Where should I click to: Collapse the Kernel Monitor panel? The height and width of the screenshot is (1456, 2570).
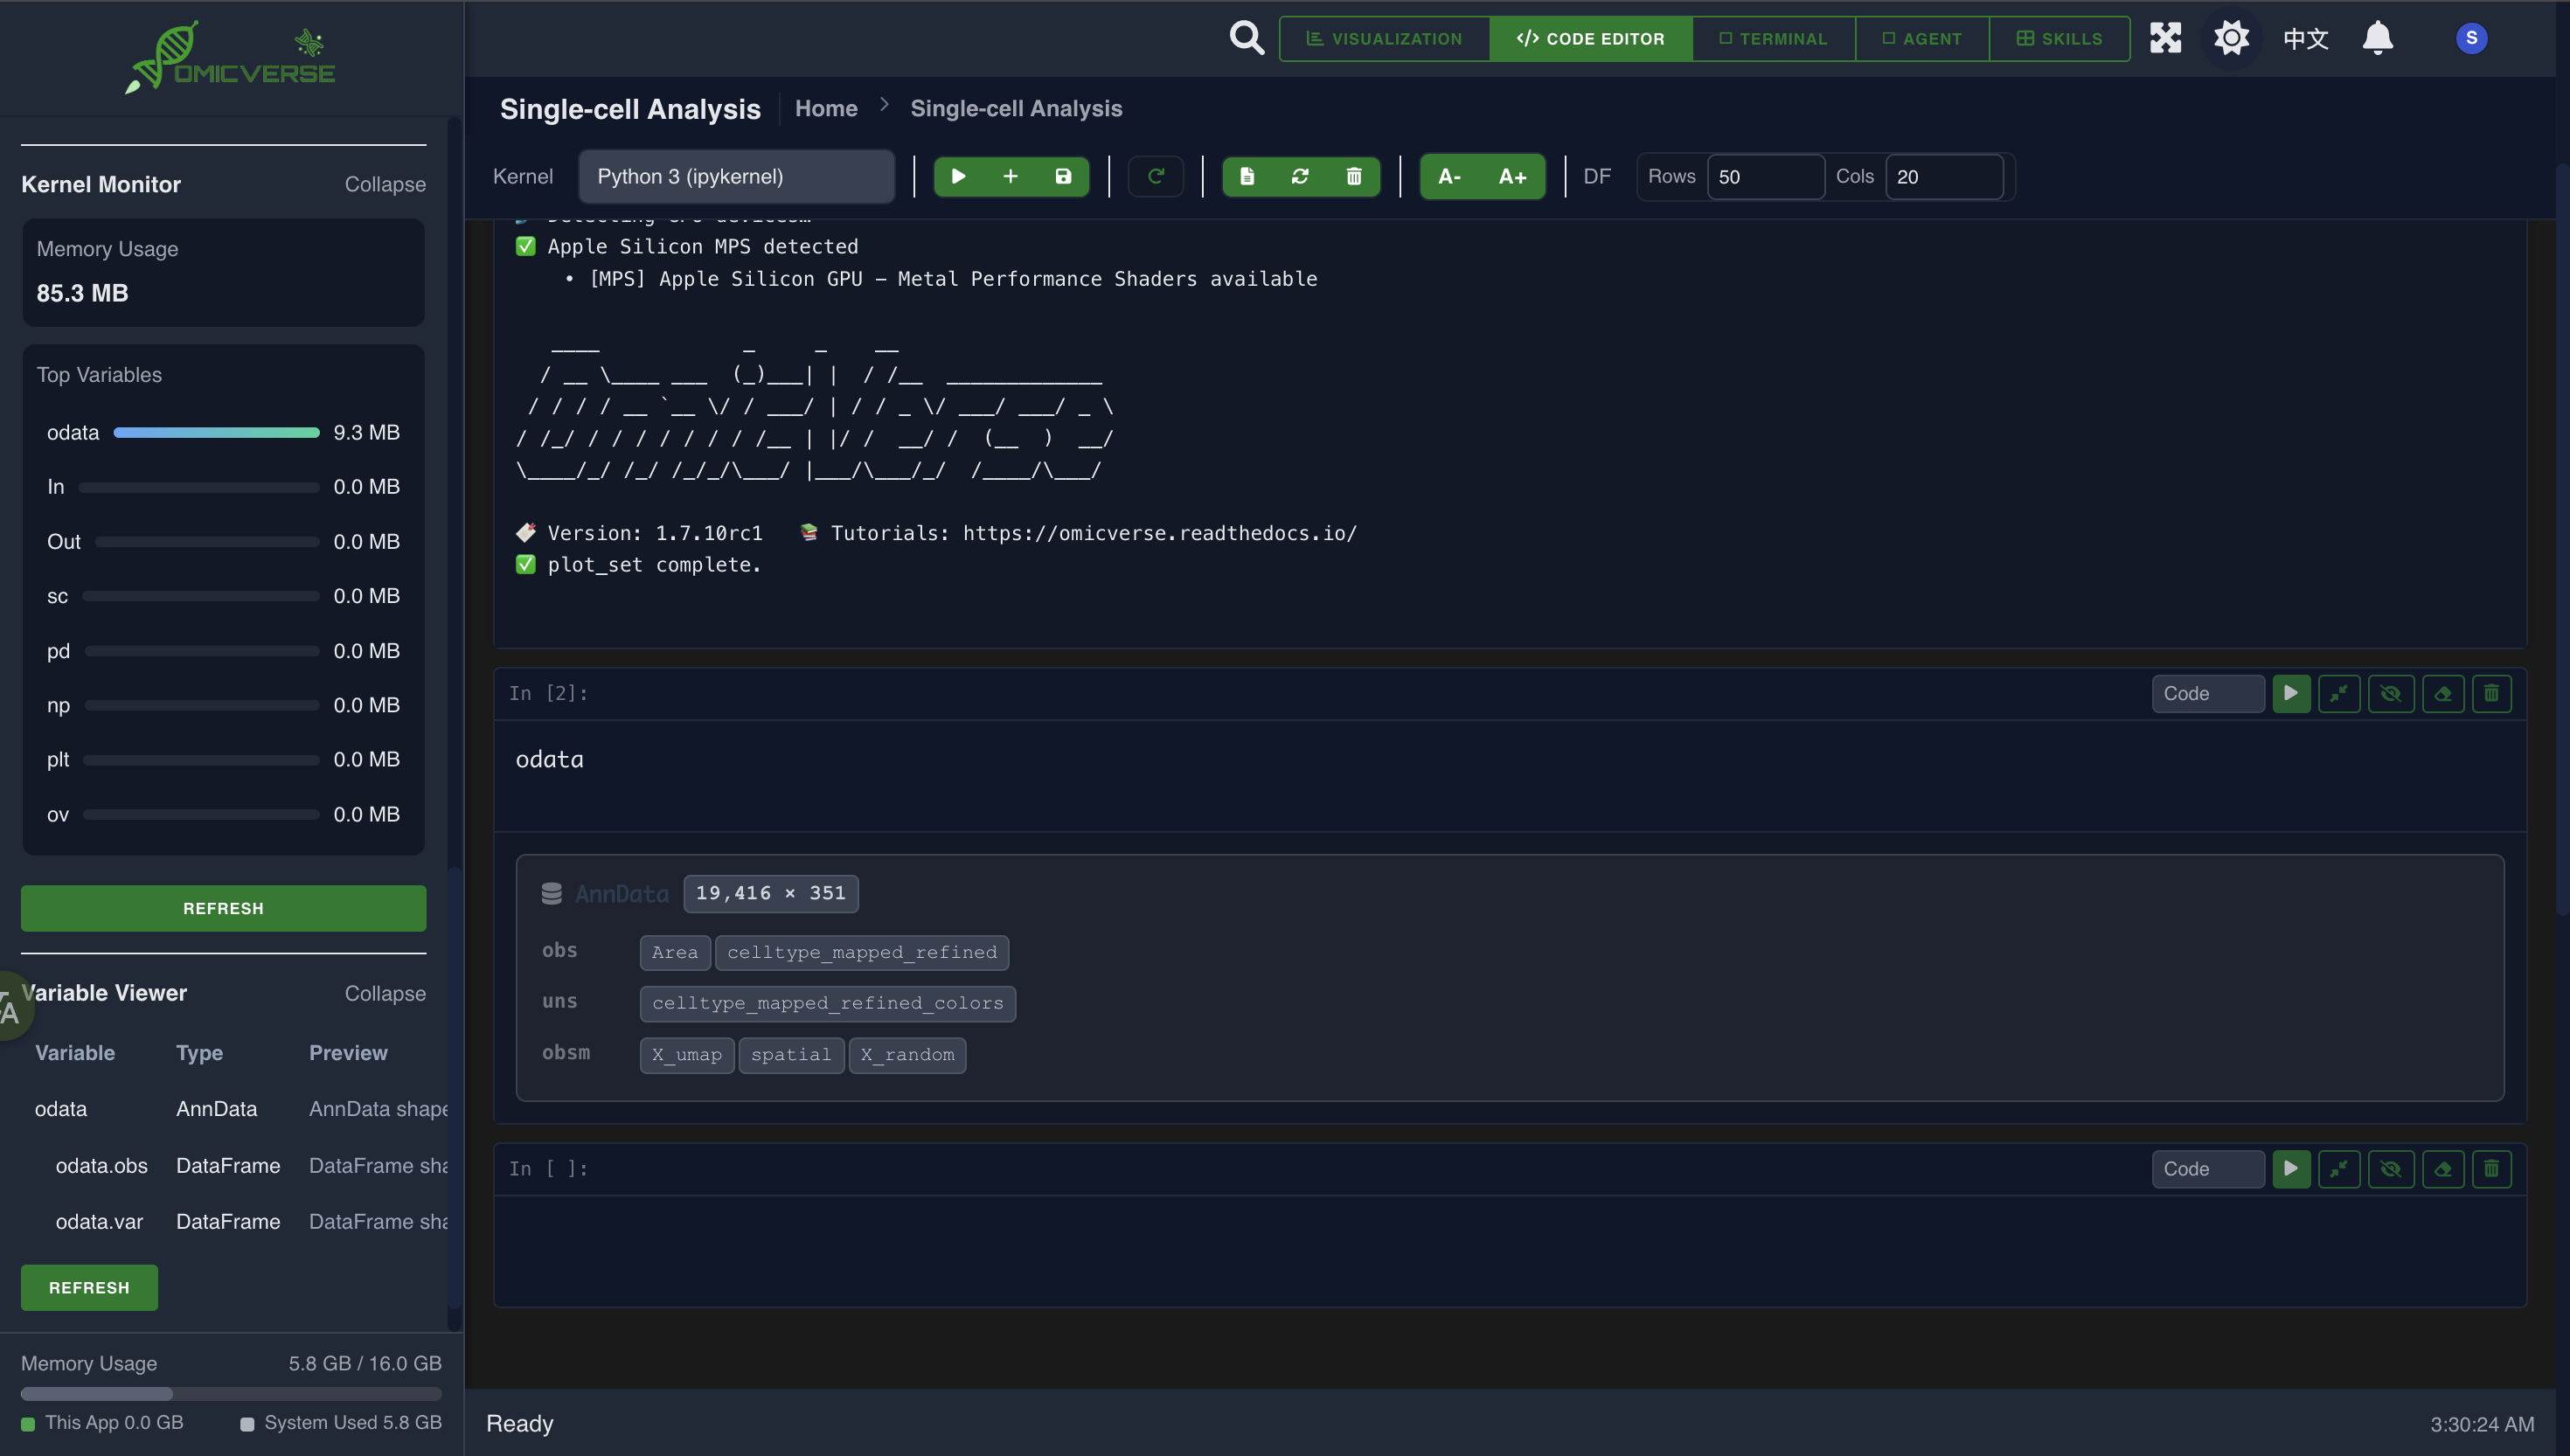(385, 184)
